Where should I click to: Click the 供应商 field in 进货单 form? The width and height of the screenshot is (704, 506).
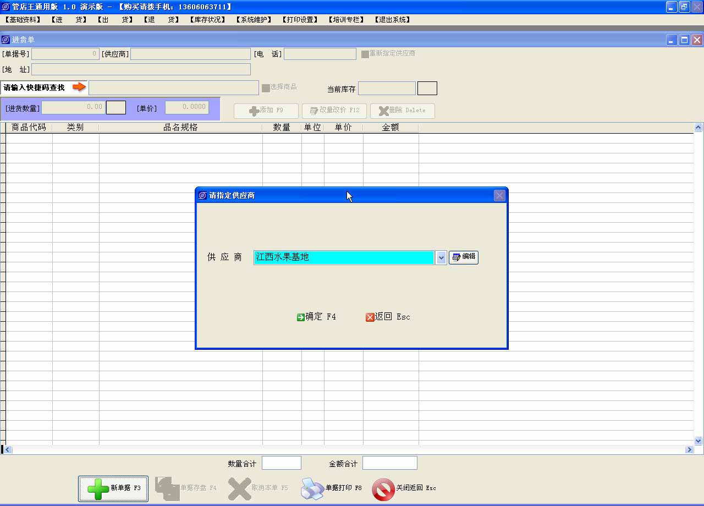(x=190, y=54)
